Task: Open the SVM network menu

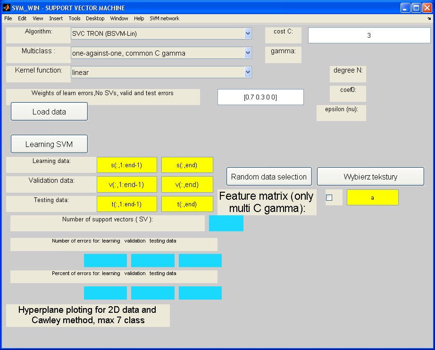Action: click(164, 18)
